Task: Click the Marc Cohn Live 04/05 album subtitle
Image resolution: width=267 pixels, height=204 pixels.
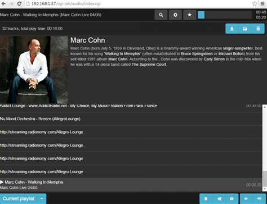Action: click(19, 188)
